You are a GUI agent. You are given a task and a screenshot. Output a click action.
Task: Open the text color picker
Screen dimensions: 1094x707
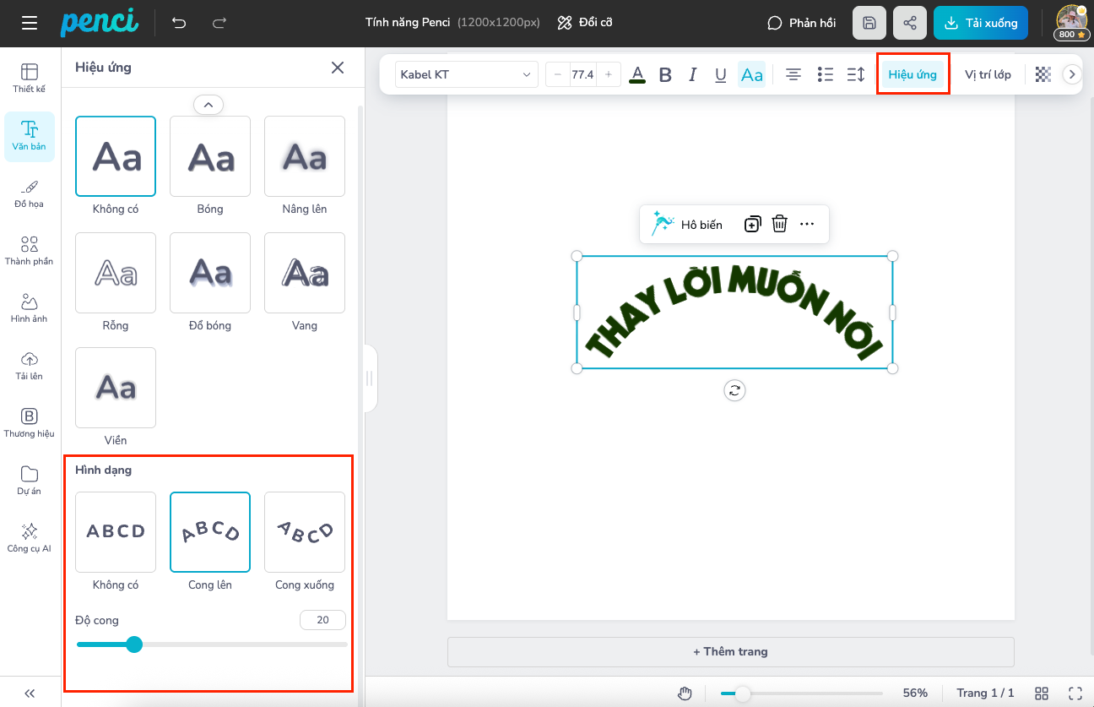tap(638, 75)
